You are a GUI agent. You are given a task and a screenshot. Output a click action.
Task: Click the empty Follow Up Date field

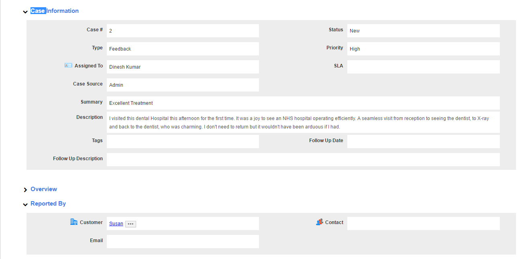coord(423,141)
